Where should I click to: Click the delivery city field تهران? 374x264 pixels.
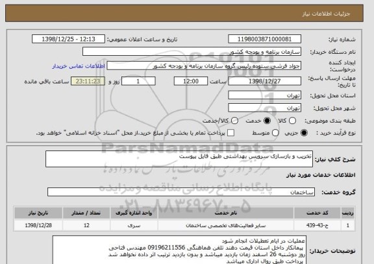click(264, 108)
